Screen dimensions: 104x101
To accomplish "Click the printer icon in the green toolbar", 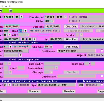I will coord(11,11).
